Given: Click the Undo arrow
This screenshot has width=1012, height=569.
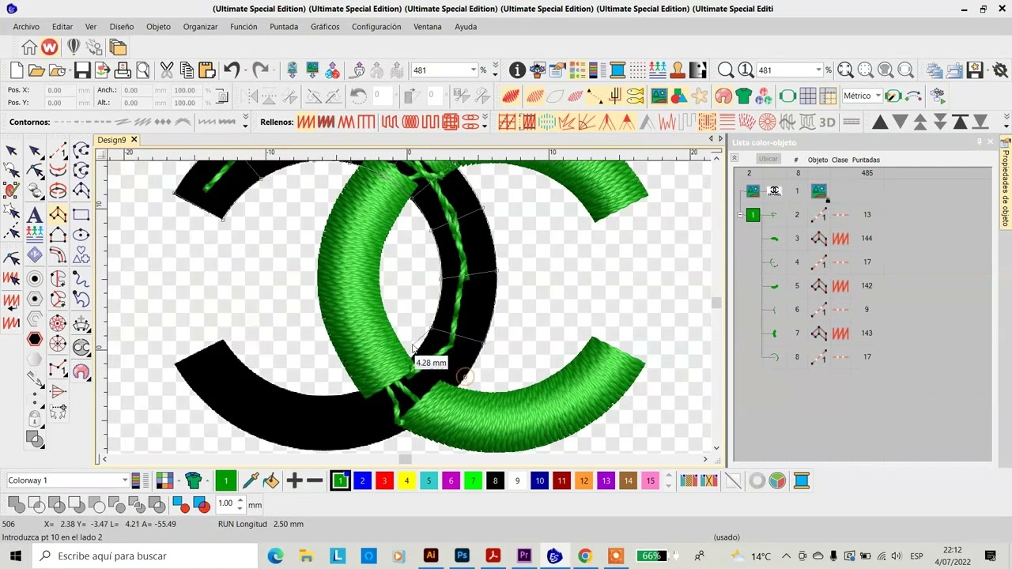Looking at the screenshot, I should tap(231, 70).
